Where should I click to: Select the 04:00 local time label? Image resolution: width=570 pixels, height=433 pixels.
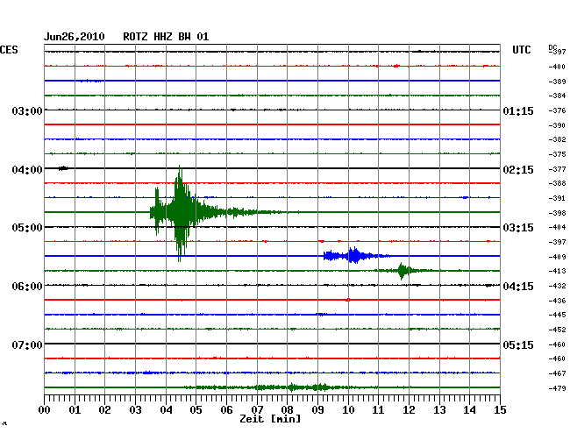click(x=27, y=170)
